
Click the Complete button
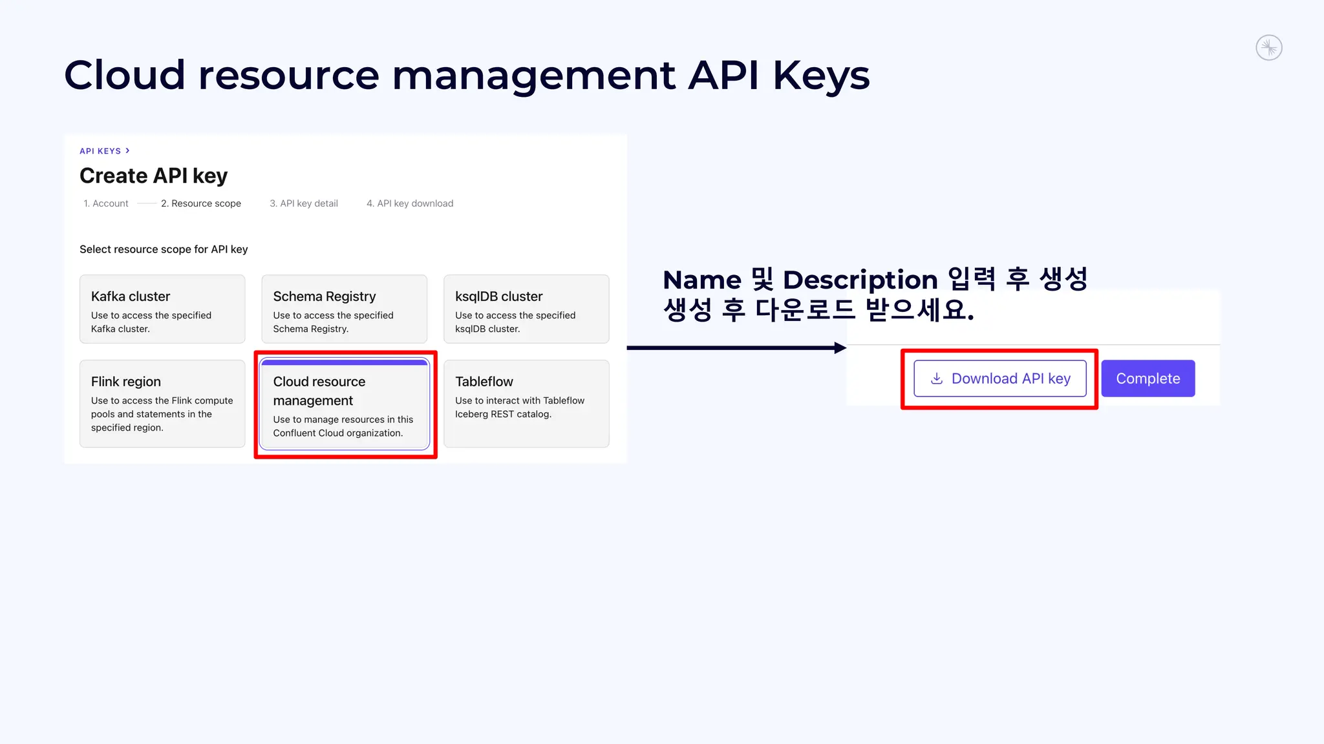coord(1148,378)
